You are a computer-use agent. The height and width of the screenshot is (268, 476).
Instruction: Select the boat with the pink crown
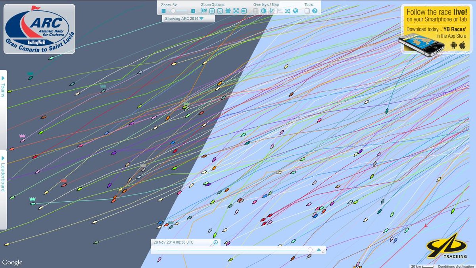coord(23,140)
